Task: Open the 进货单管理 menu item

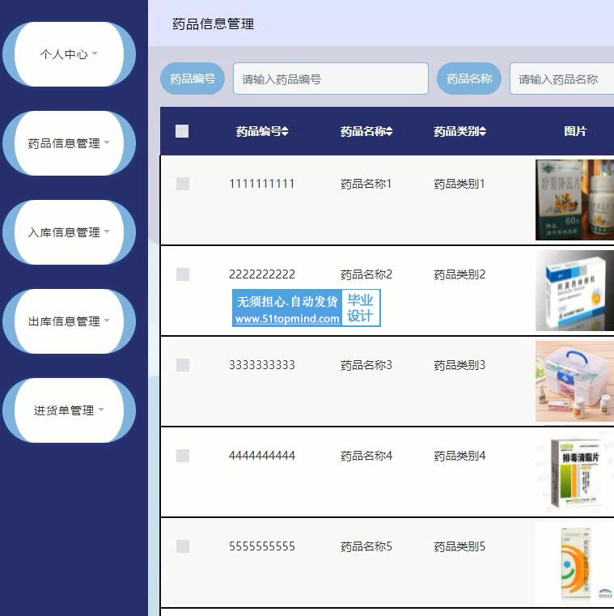Action: 69,410
